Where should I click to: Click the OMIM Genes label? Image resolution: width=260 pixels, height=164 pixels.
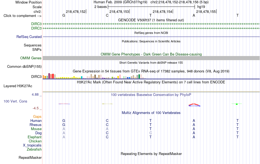[31, 58]
